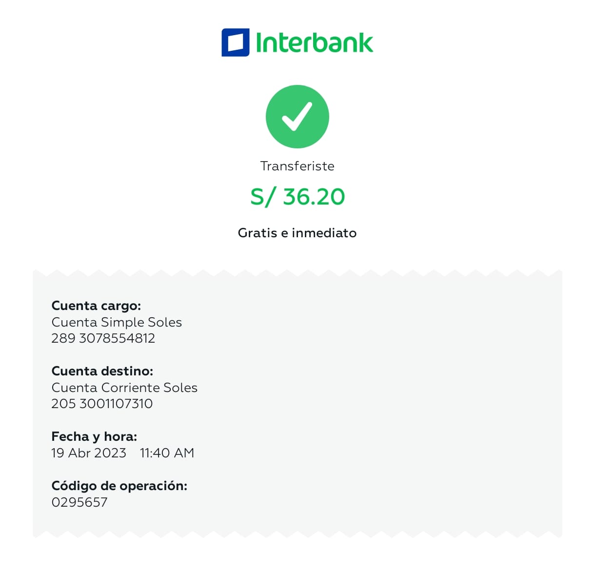Click the Código de operación heading
Screen dimensions: 595x576
(x=119, y=486)
